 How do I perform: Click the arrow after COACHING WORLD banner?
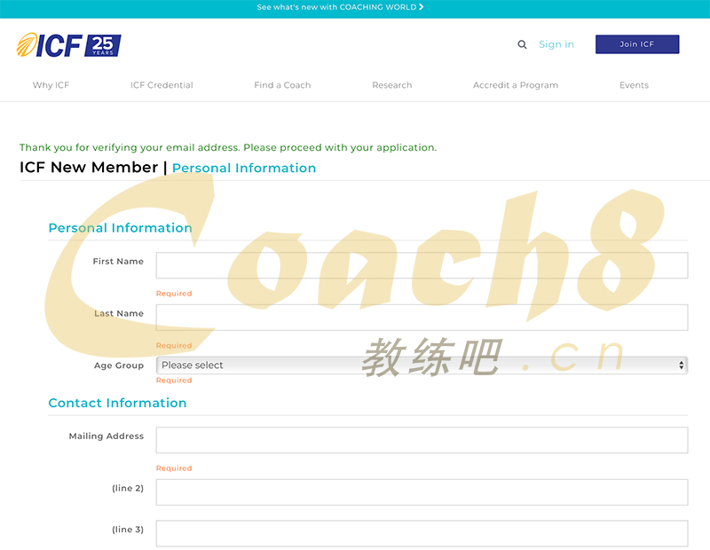[422, 7]
